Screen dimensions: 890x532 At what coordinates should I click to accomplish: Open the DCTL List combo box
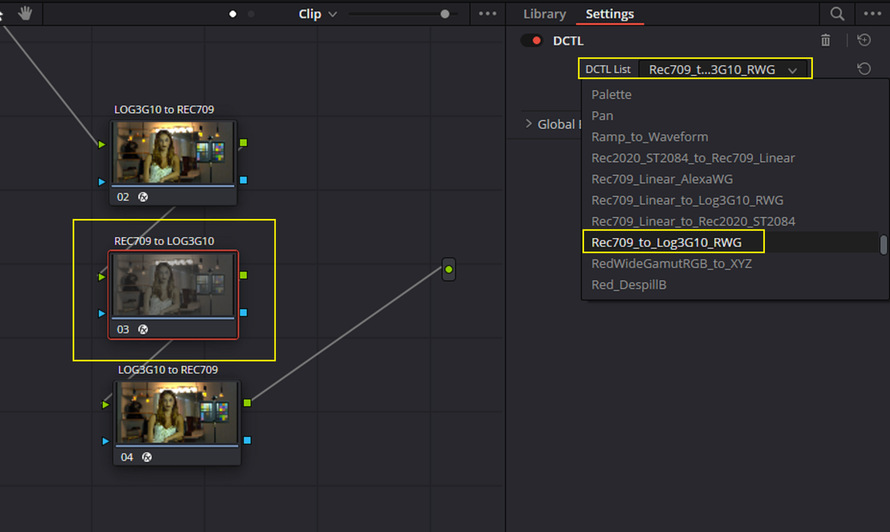pyautogui.click(x=724, y=70)
